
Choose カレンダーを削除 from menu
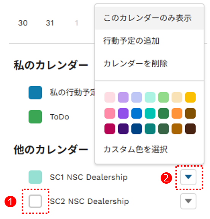[x=149, y=63]
